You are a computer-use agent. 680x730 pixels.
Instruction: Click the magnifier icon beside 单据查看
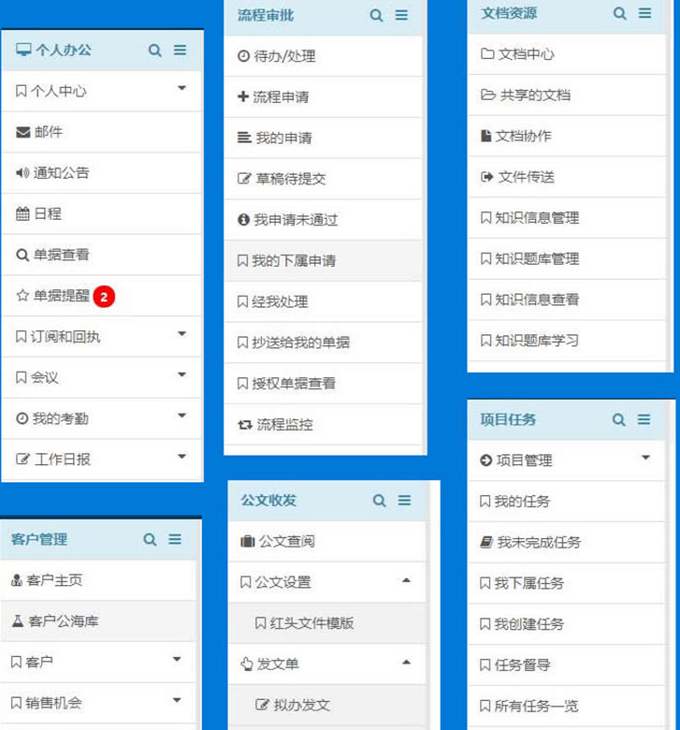[22, 255]
